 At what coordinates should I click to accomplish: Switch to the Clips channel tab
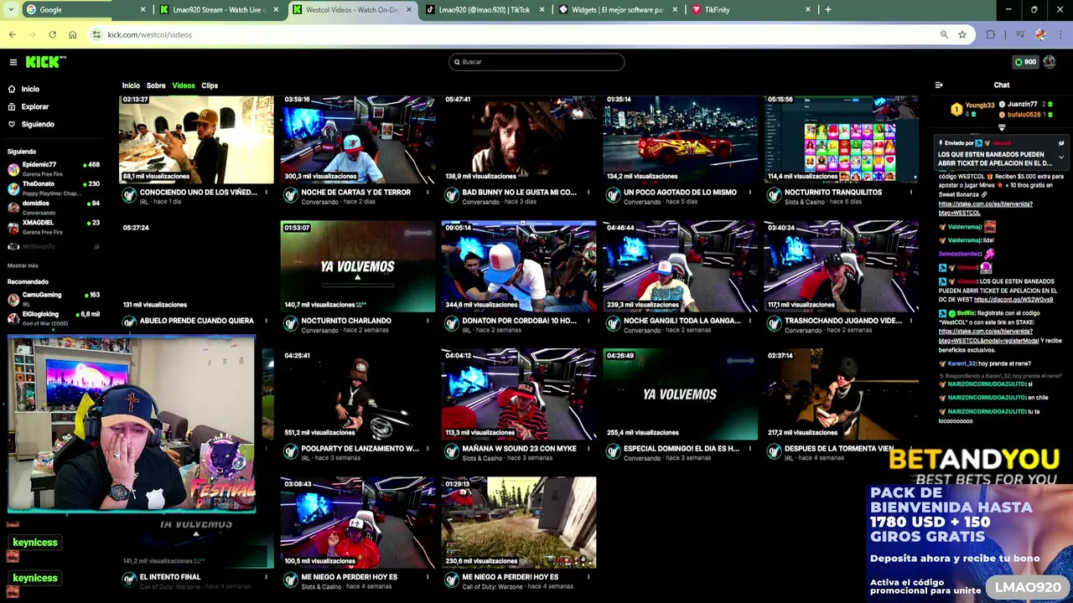pos(210,85)
